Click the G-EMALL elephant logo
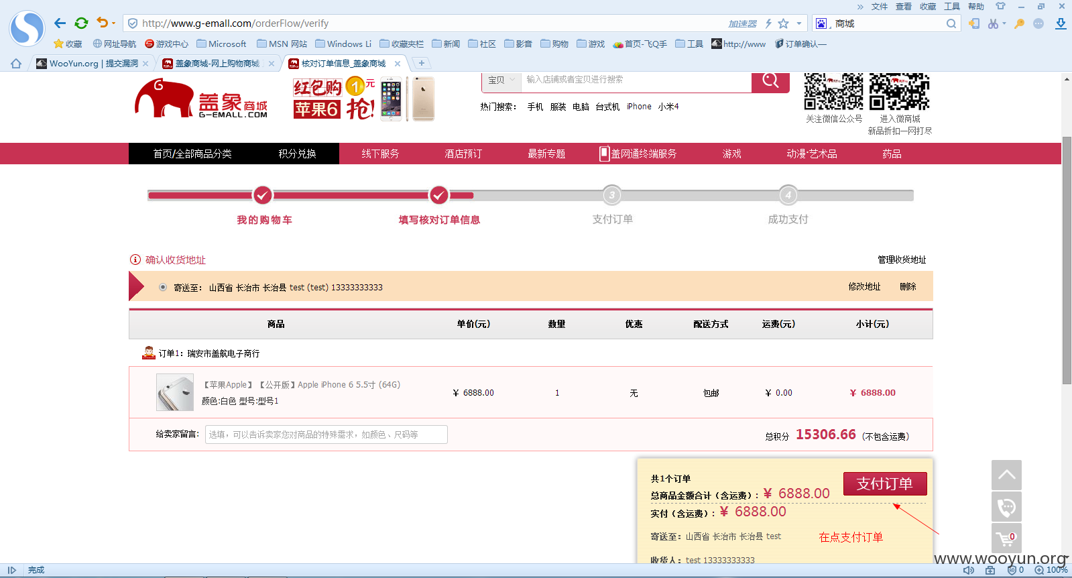Screen dimensions: 1072x578 201,99
